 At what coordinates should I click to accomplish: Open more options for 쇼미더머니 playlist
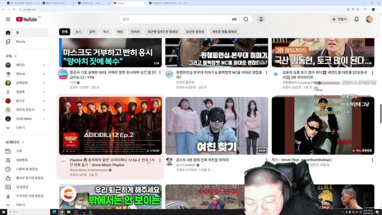(160, 160)
